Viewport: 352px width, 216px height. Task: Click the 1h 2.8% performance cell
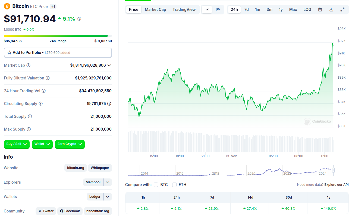click(143, 208)
